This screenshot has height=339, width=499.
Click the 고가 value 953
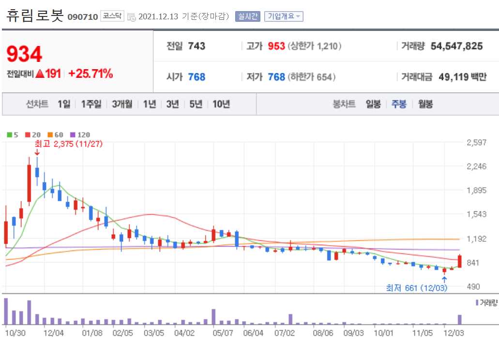click(x=276, y=46)
